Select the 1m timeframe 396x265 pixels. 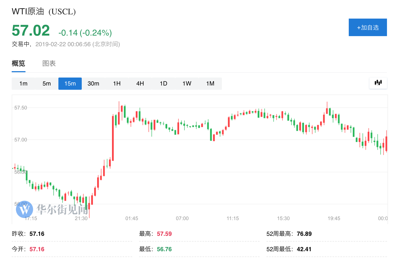pyautogui.click(x=23, y=84)
